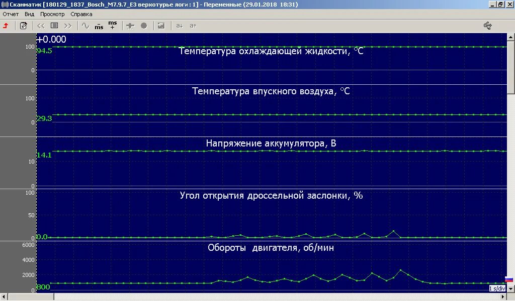Click the waveform signal icon
This screenshot has width=515, height=301.
point(85,25)
